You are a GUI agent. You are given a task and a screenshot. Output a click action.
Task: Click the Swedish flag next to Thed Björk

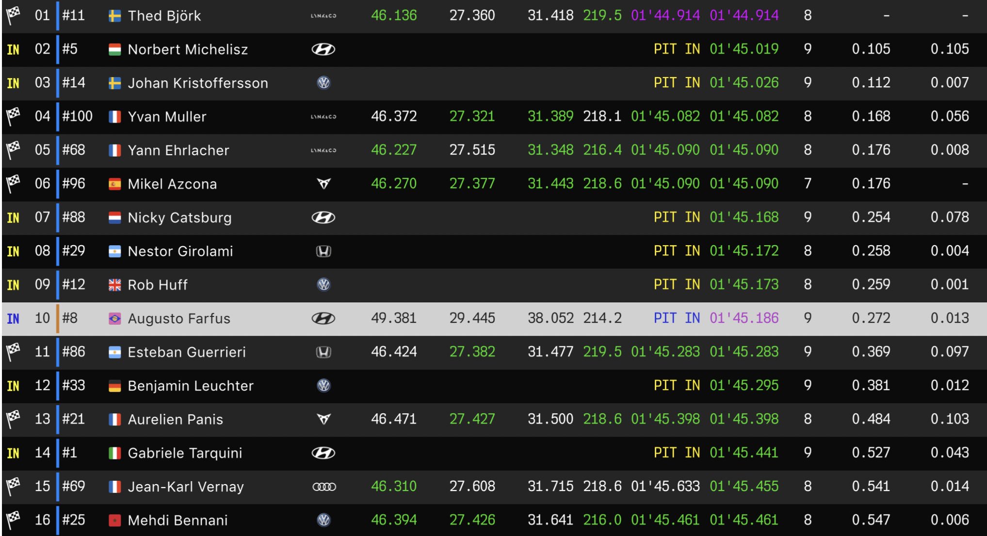pyautogui.click(x=114, y=16)
